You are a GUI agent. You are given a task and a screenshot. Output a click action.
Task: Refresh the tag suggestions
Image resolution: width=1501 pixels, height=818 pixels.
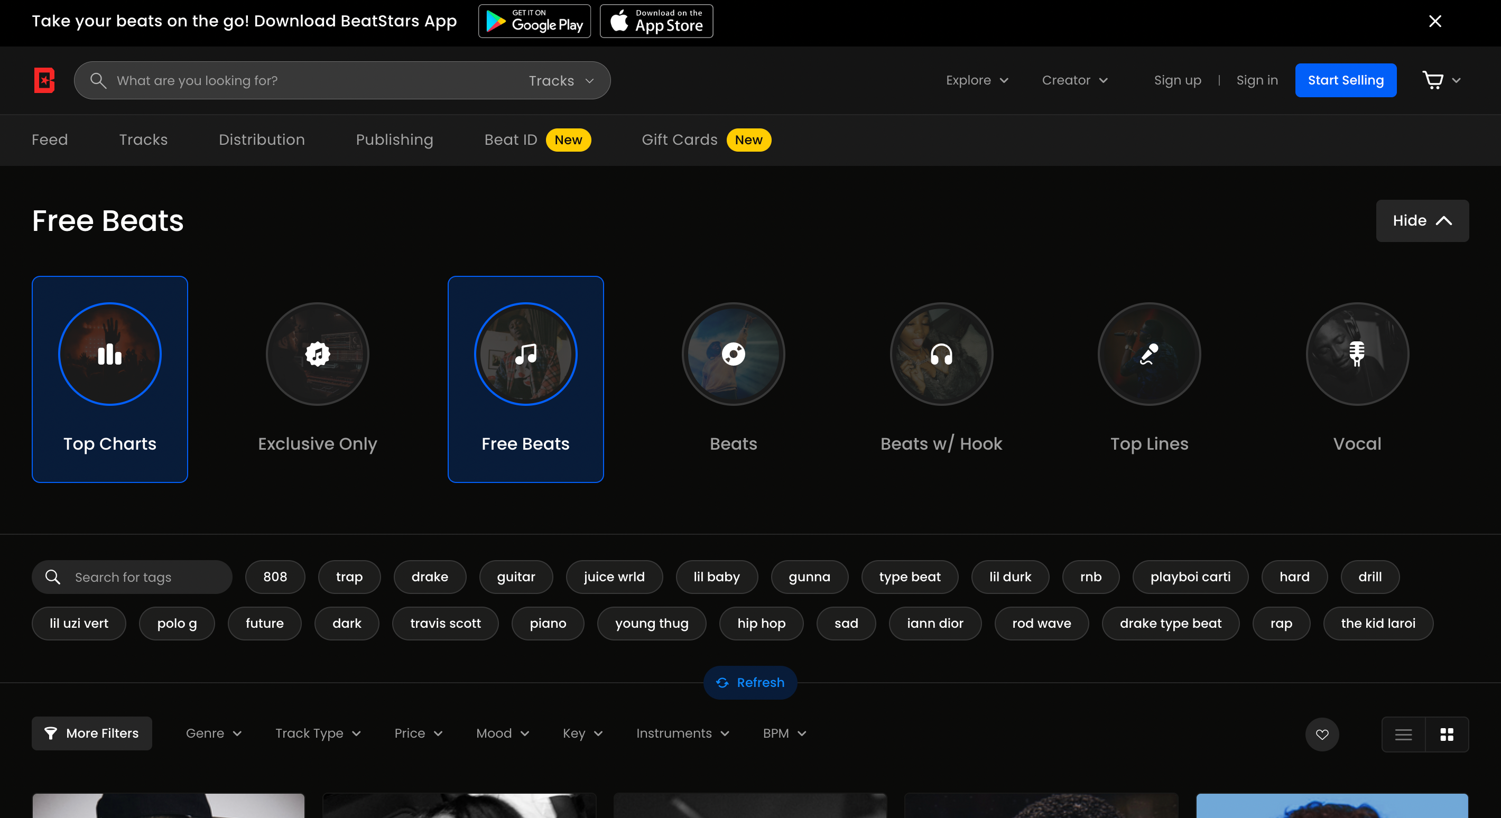click(750, 682)
